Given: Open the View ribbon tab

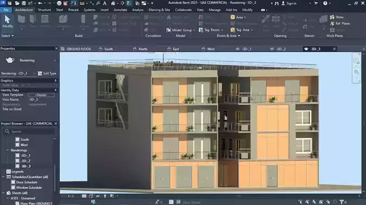Looking at the screenshot, I should coord(200,10).
